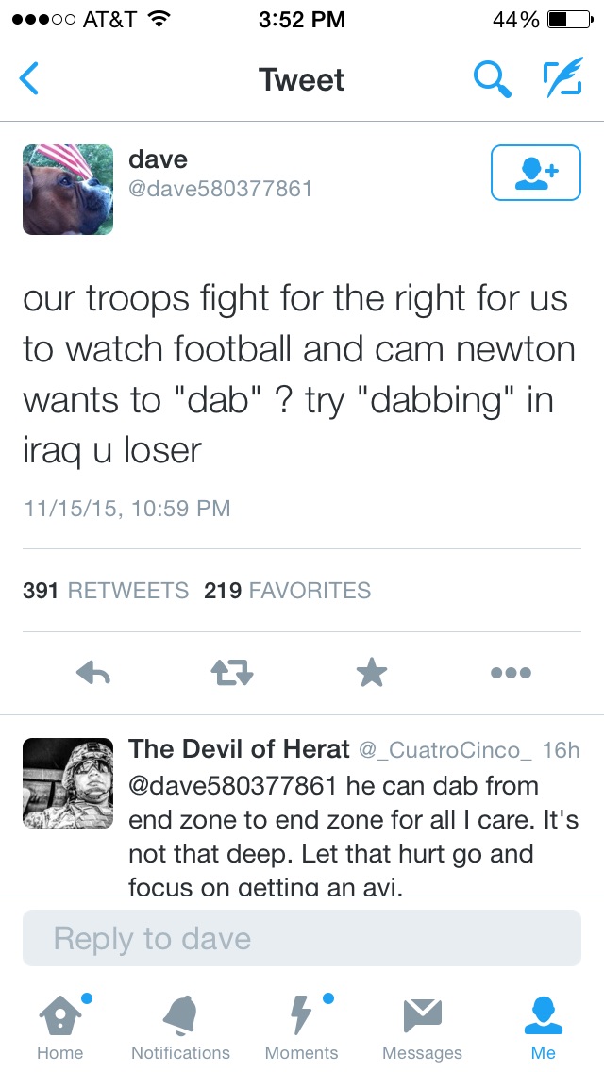This screenshot has width=604, height=1072.
Task: Favorite the tweet with the star icon
Action: (372, 673)
